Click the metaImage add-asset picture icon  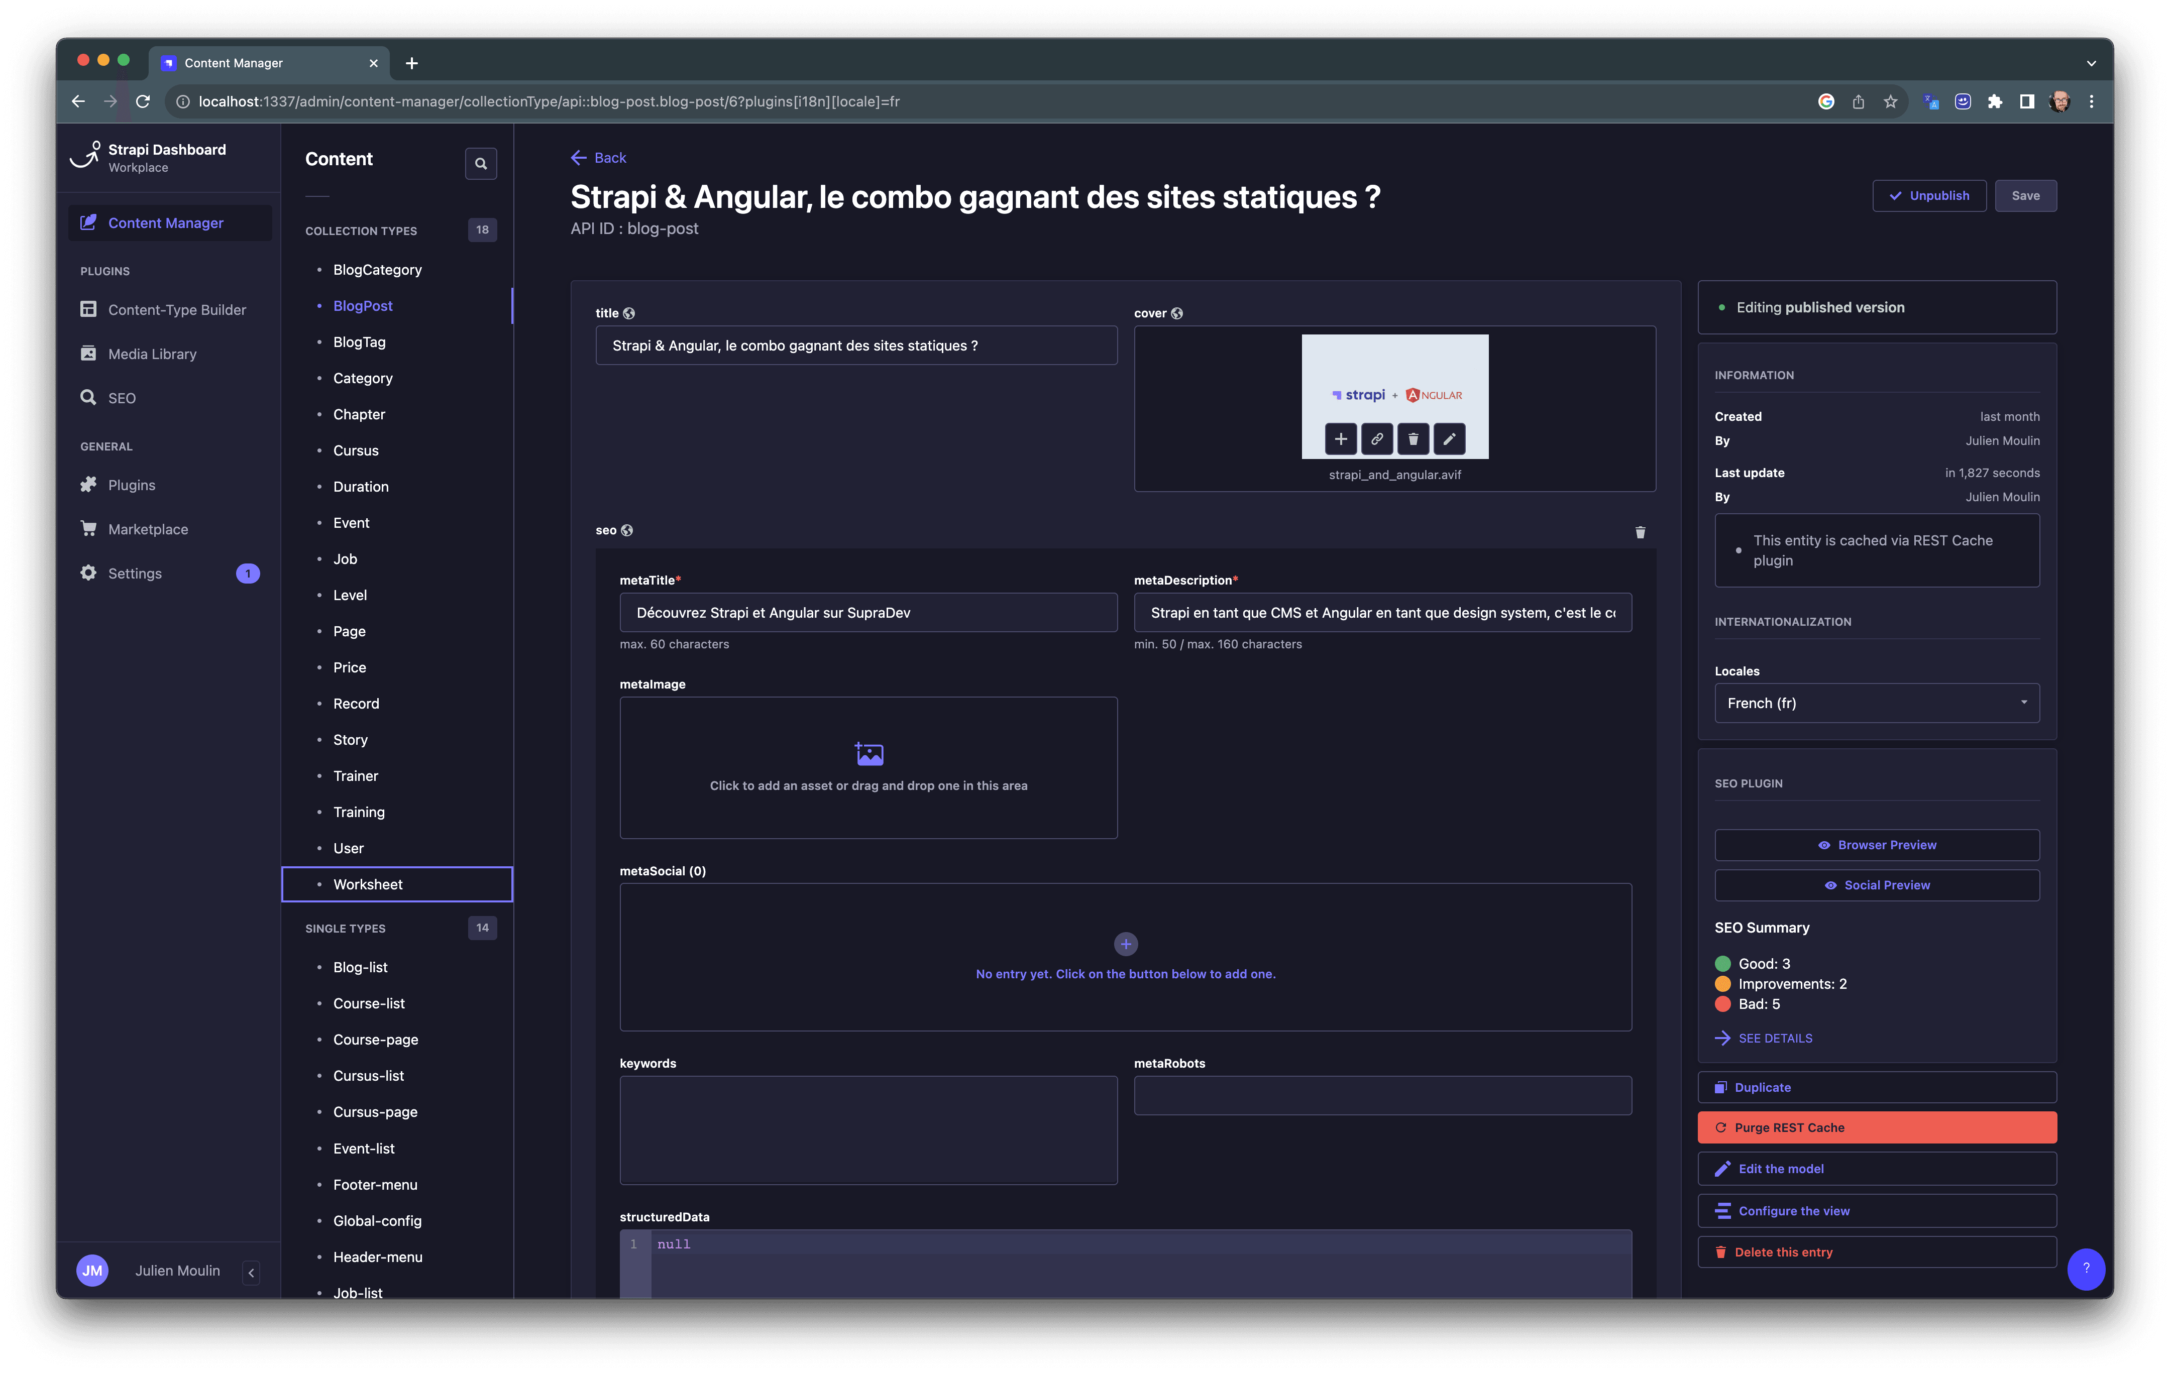(x=869, y=753)
